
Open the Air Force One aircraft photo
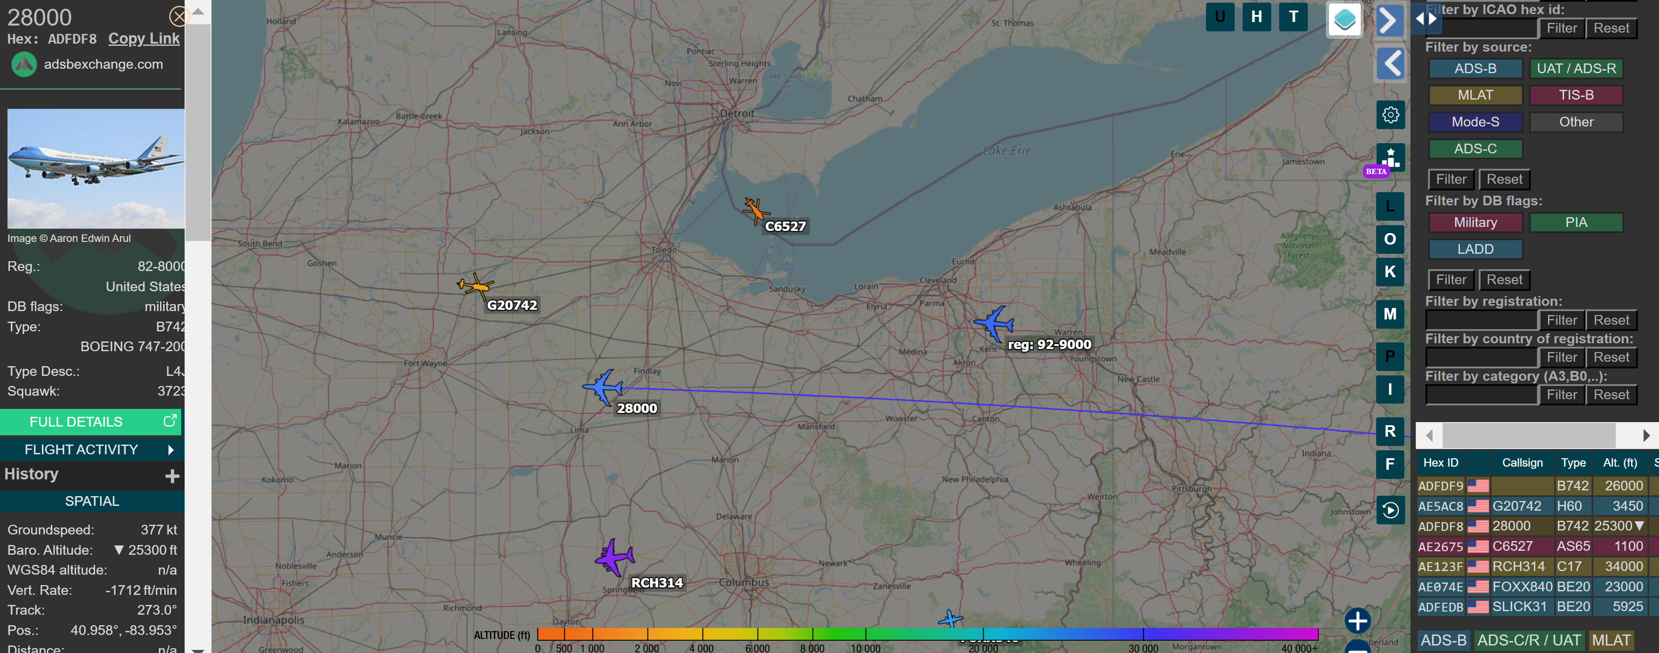(96, 169)
